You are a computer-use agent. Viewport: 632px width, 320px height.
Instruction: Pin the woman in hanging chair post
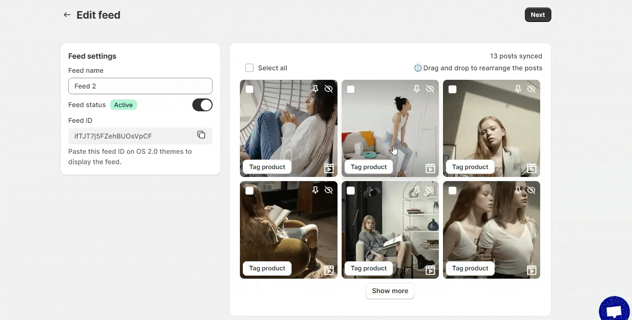316,89
